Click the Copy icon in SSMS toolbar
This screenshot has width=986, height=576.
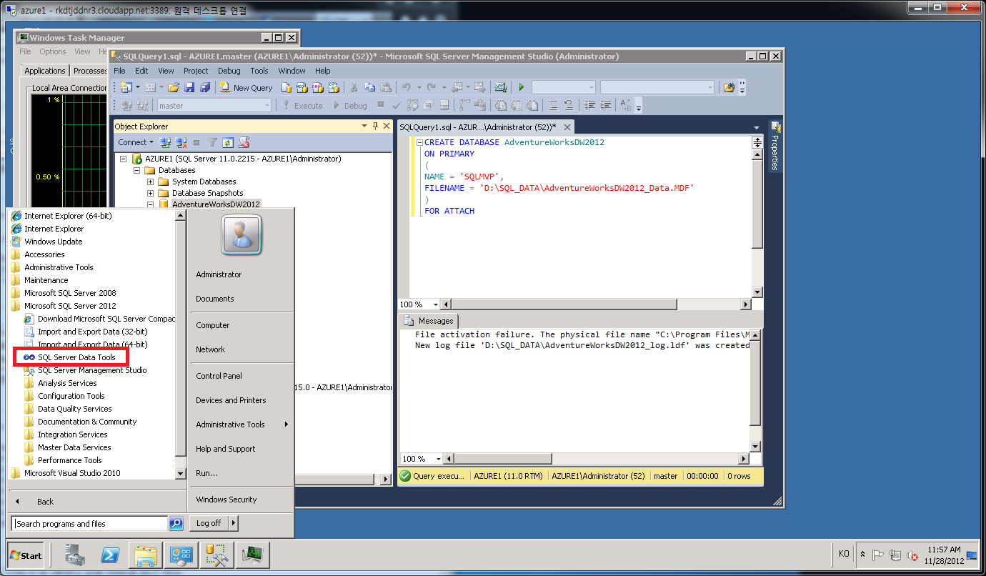point(369,87)
